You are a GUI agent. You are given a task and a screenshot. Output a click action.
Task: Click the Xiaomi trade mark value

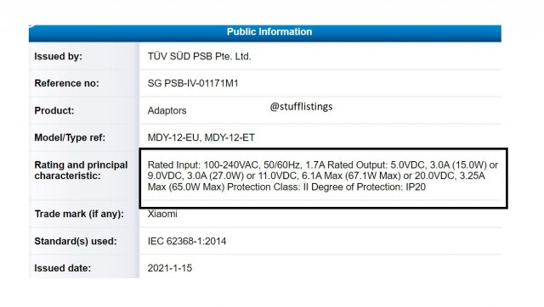coord(162,214)
